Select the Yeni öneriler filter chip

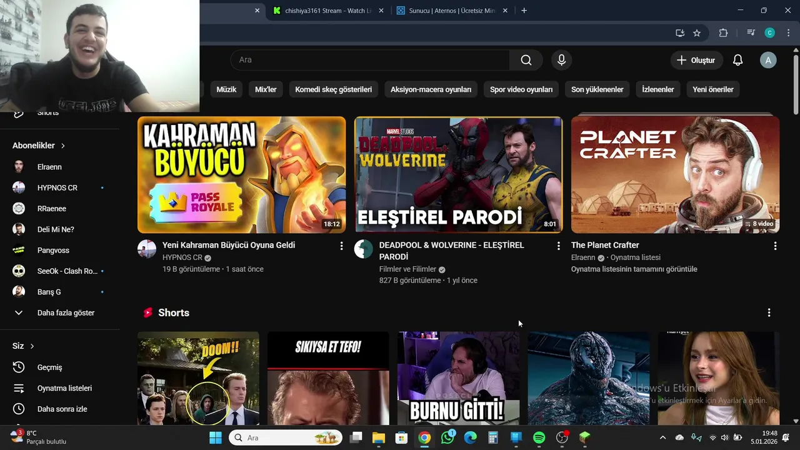(713, 89)
